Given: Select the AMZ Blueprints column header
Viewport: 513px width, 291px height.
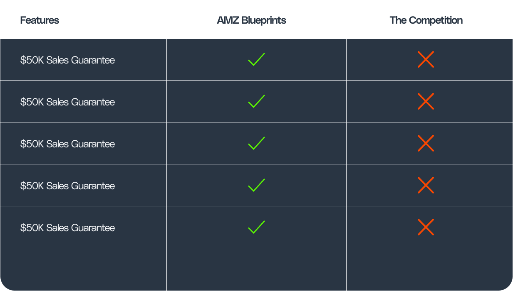Looking at the screenshot, I should 251,20.
